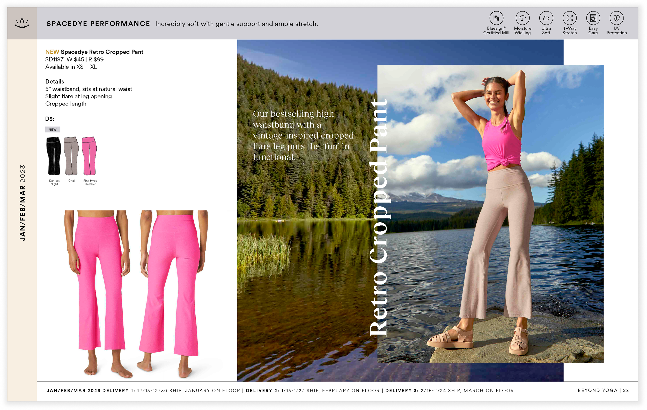Click the orange 'NEW' label in title
The image size is (647, 410).
click(x=52, y=52)
